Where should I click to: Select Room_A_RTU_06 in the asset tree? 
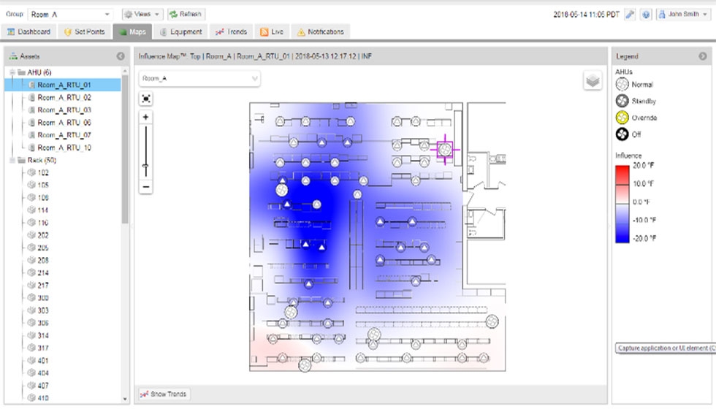[64, 123]
